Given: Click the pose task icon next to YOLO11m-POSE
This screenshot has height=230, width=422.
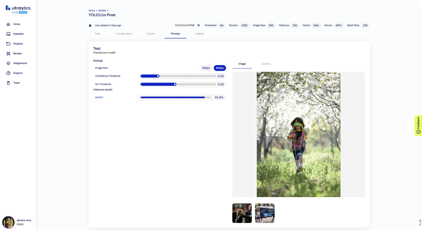Looking at the screenshot, I should [199, 25].
